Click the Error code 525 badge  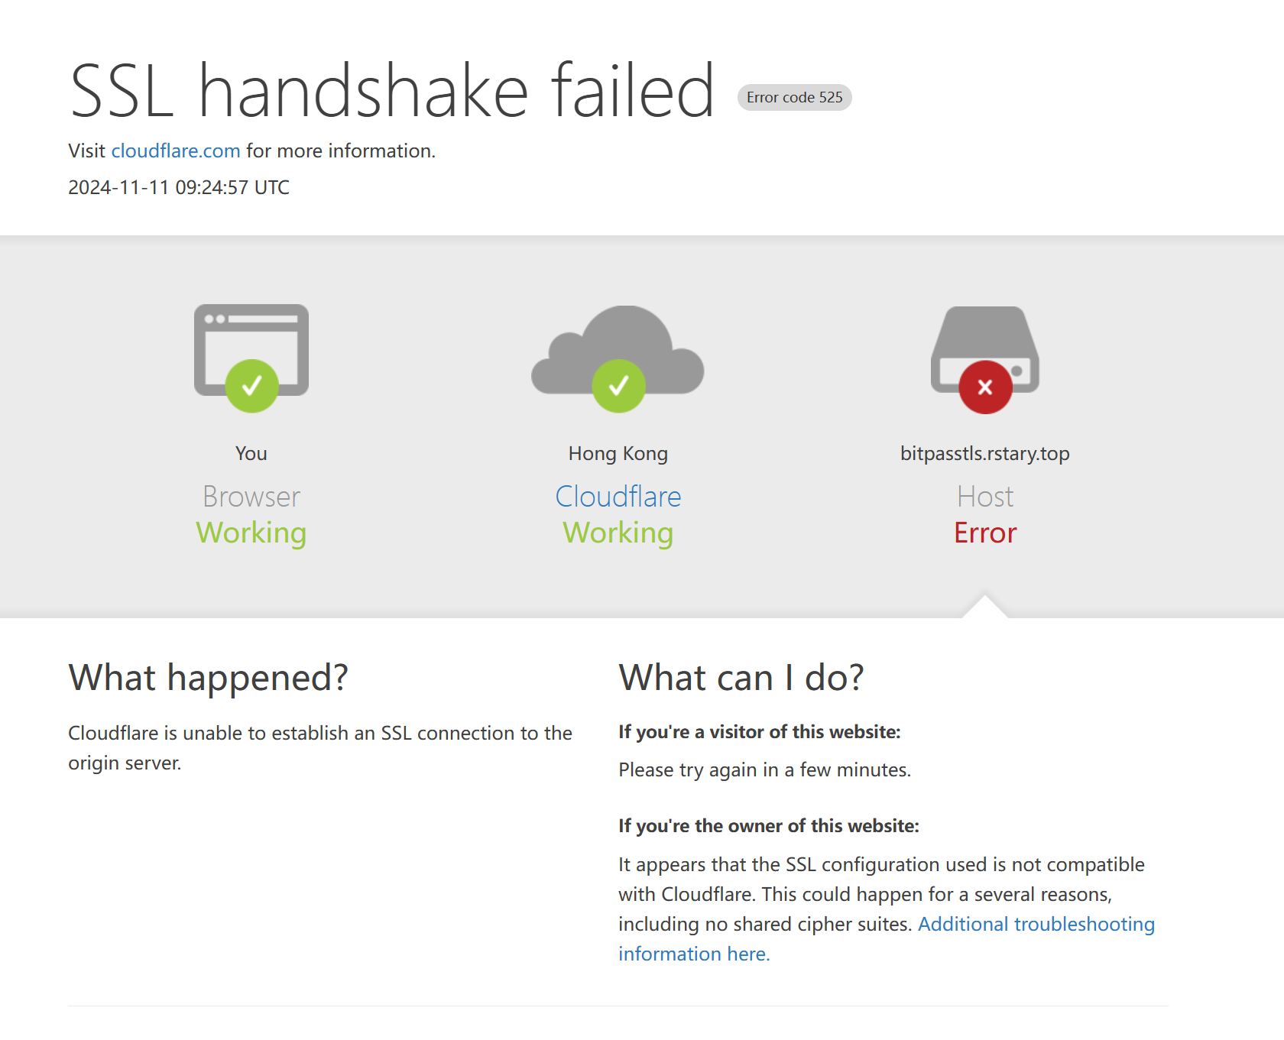[x=794, y=97]
